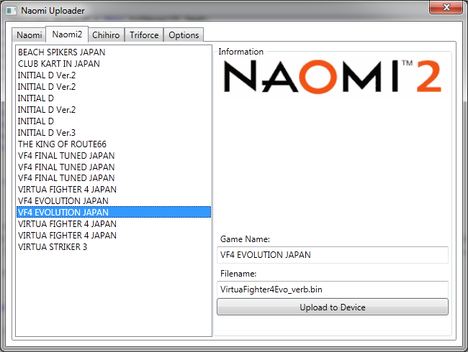
Task: Click the Upload to Device button
Action: [x=333, y=307]
